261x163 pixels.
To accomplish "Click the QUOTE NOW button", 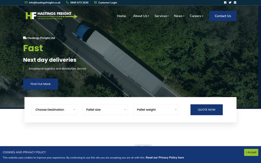I will tap(207, 110).
